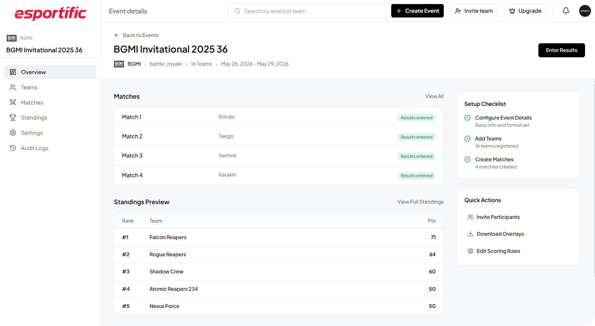
Task: Click the Invite team button
Action: point(474,11)
